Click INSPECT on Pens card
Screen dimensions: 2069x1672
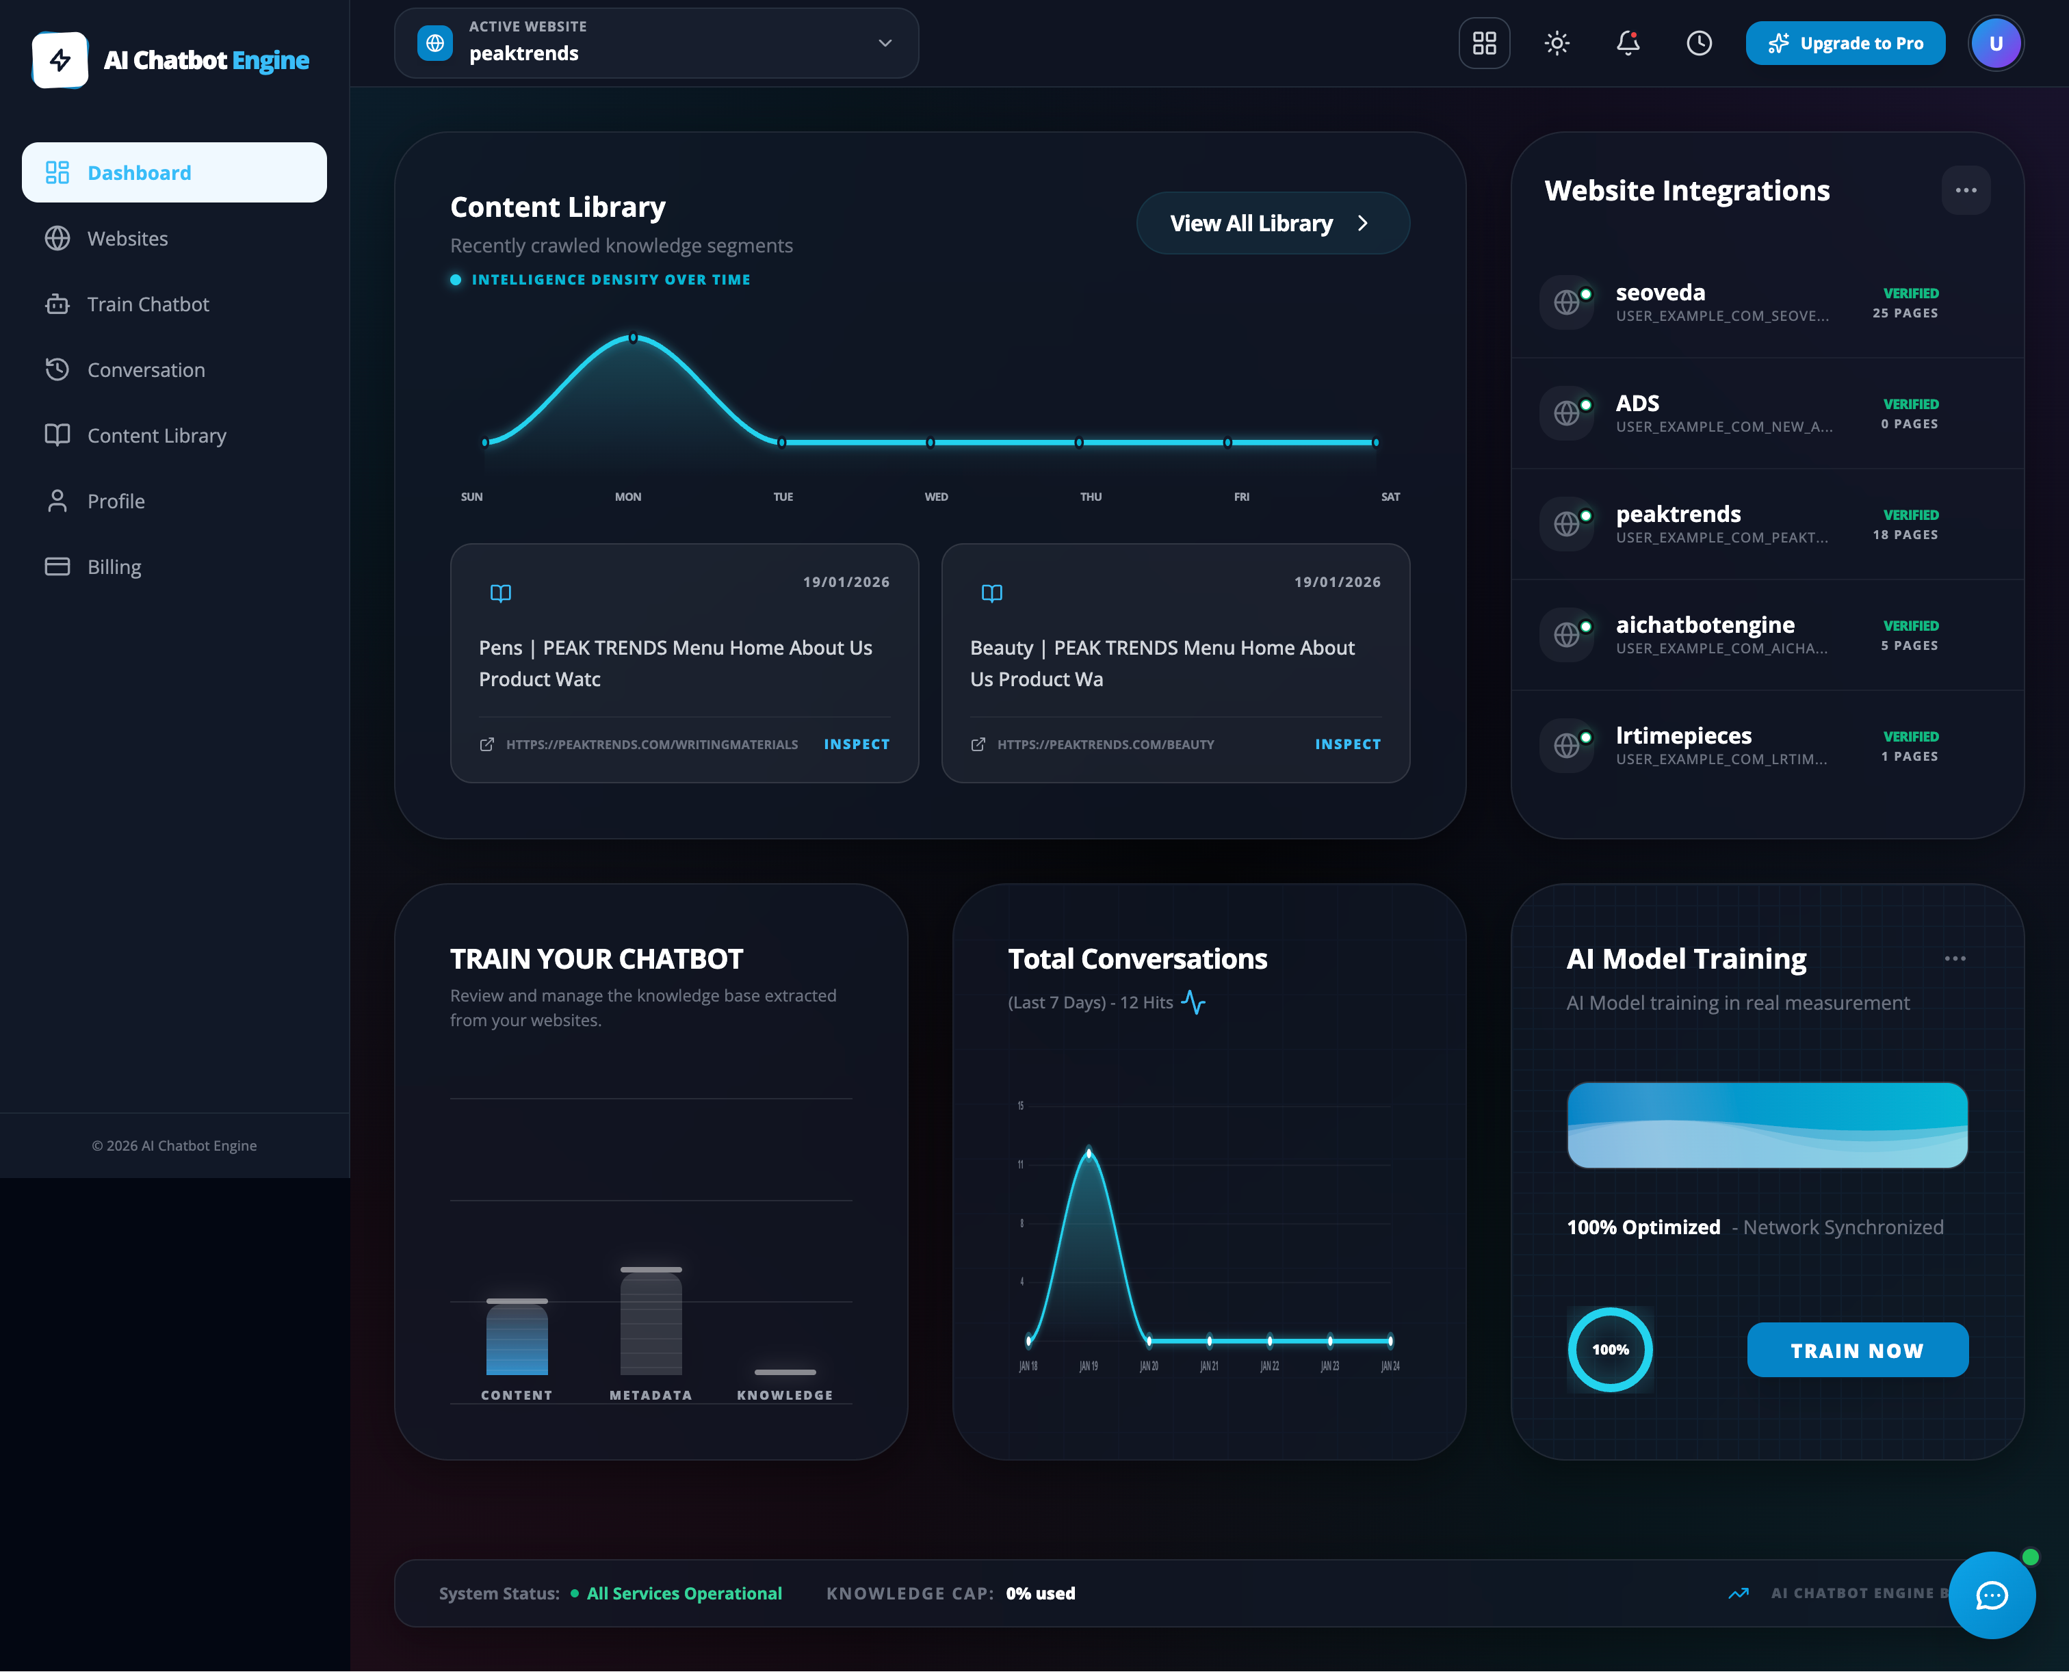point(857,744)
